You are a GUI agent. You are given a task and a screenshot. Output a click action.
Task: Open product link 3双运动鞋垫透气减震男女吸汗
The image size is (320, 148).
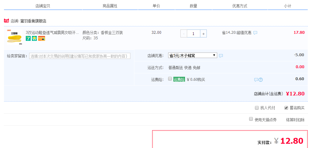52,33
